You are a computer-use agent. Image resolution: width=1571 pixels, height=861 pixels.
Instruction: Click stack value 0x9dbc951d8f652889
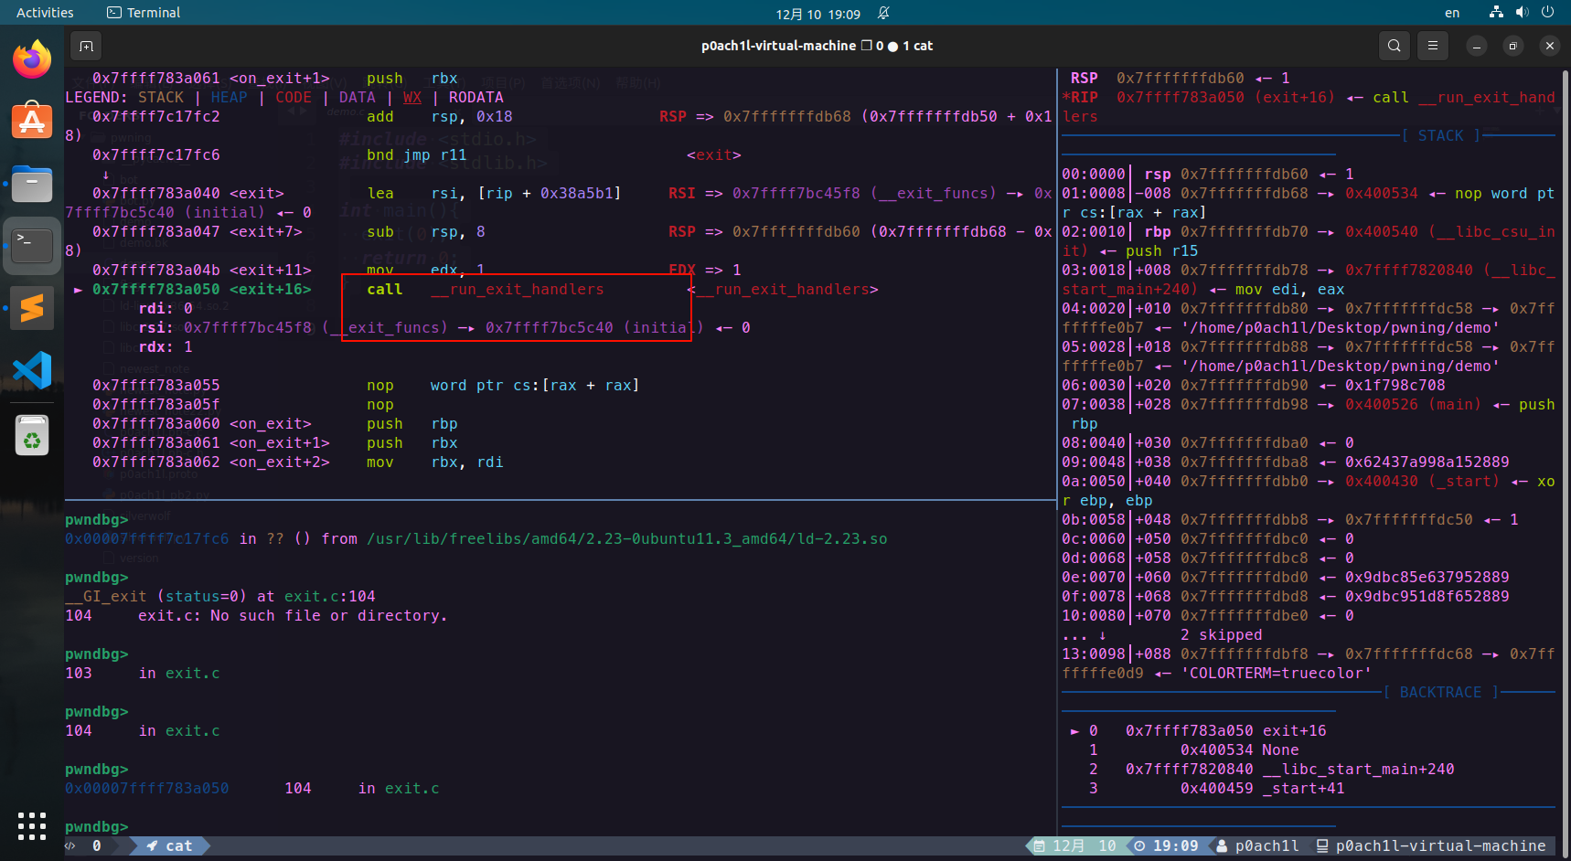point(1427,597)
